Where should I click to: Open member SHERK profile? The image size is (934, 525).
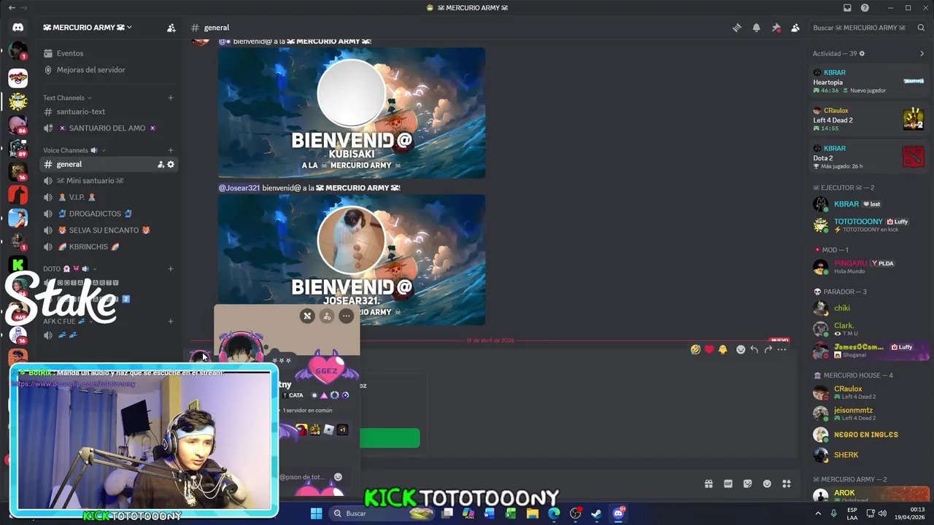[x=868, y=455]
